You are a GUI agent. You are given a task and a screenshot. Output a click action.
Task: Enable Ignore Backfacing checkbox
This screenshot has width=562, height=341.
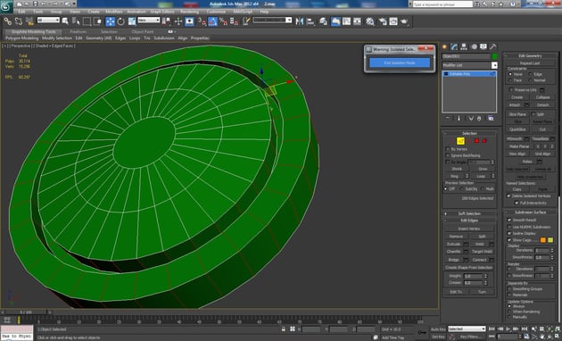[x=448, y=155]
